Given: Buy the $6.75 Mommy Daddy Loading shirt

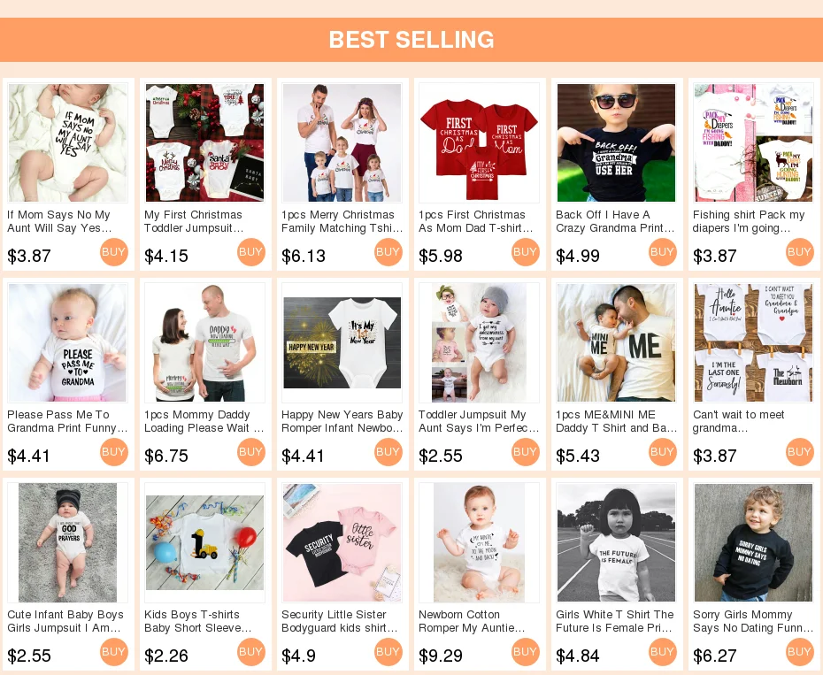Looking at the screenshot, I should point(251,452).
